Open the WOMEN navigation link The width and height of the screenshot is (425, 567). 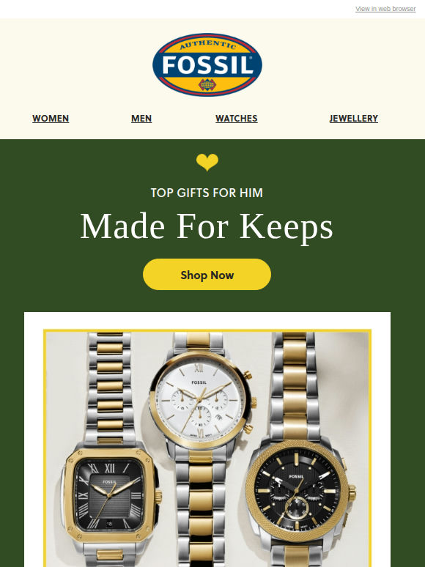click(51, 118)
